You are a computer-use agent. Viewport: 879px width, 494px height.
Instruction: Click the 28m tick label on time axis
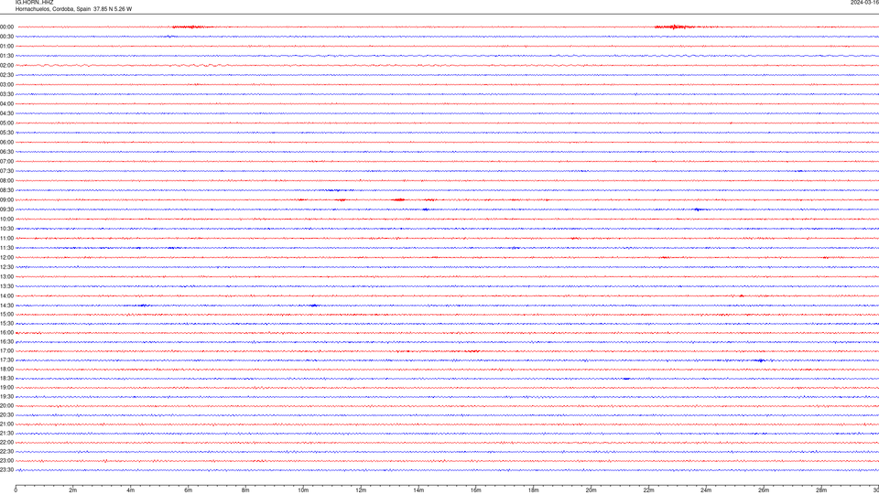pyautogui.click(x=821, y=490)
